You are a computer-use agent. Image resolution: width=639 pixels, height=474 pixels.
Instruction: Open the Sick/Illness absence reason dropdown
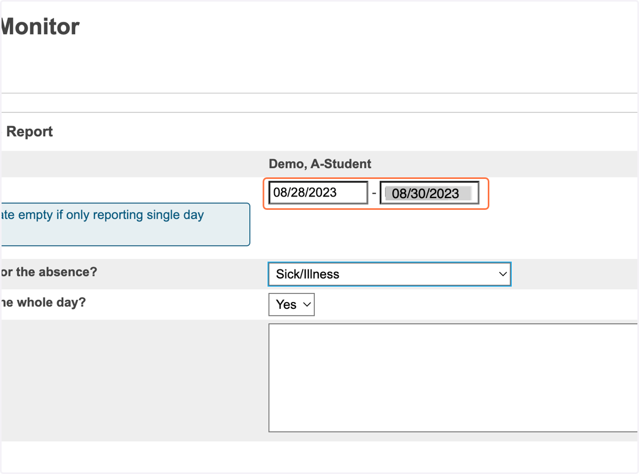coord(389,274)
